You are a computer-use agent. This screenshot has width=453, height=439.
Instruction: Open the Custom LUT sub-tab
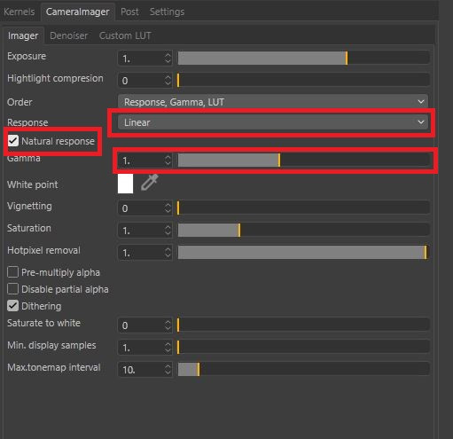(x=125, y=35)
